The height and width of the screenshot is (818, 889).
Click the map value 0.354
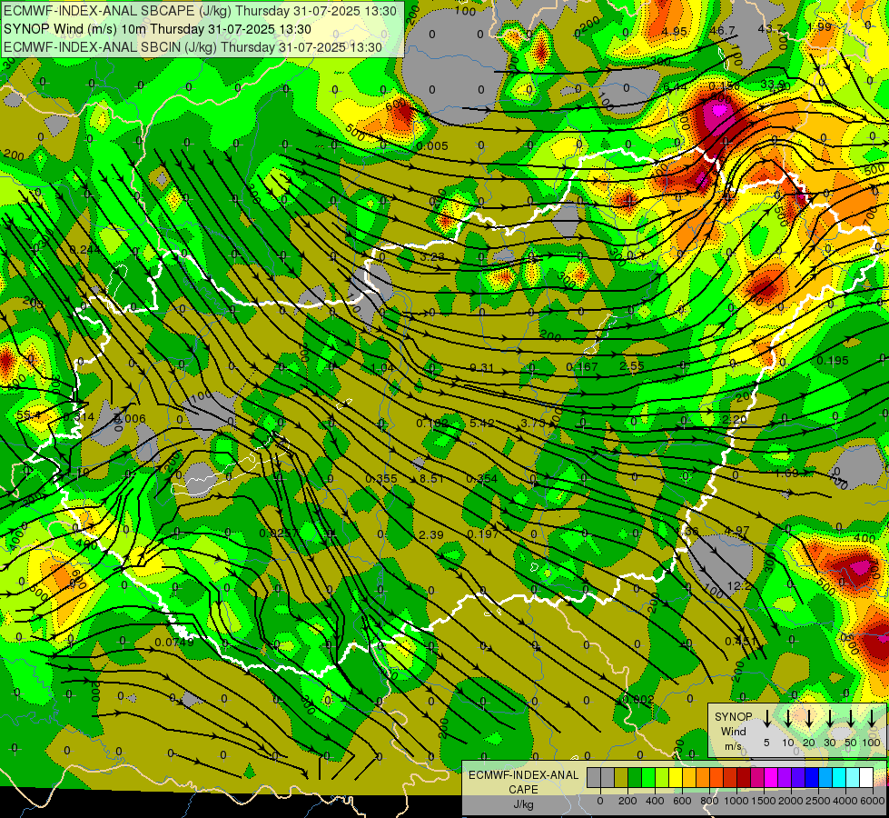(482, 479)
